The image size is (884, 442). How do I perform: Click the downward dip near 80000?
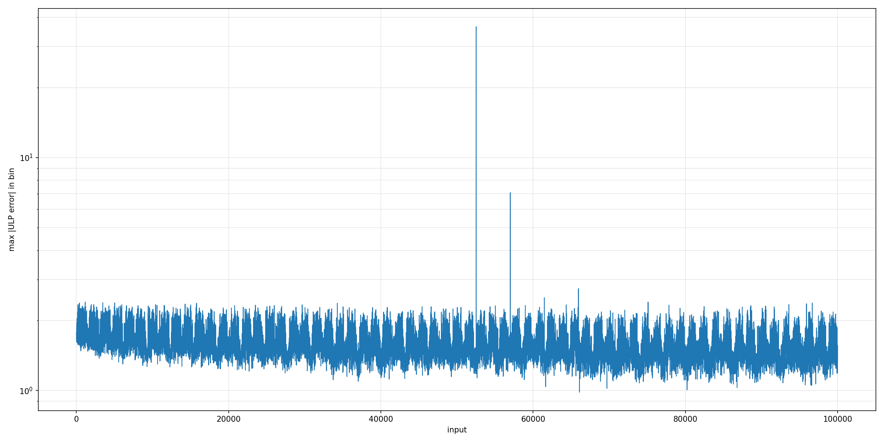687,389
